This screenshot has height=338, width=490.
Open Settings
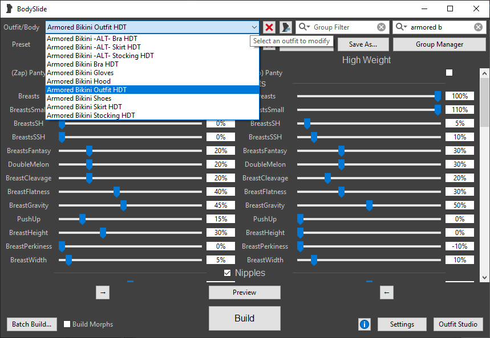tap(402, 324)
